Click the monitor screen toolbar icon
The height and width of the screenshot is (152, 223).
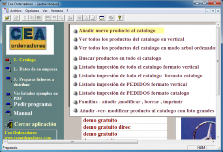tap(102, 18)
